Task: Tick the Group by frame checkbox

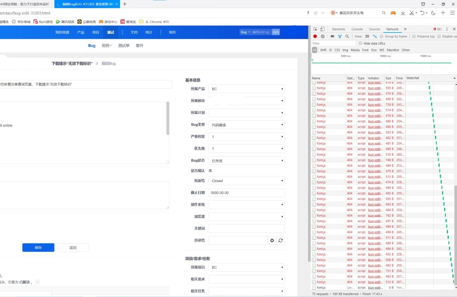Action: click(382, 36)
